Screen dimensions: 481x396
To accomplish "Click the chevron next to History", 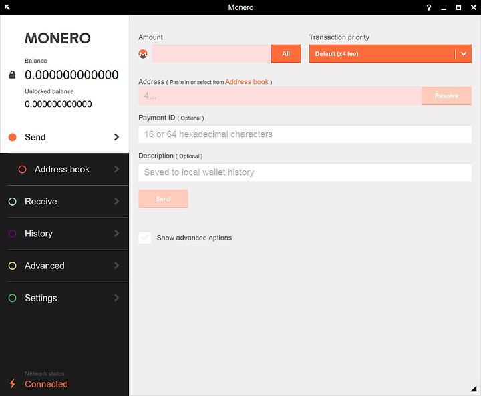I will click(x=116, y=234).
